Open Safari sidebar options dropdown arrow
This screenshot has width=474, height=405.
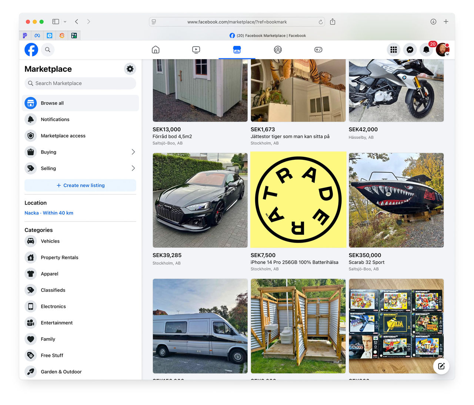(x=65, y=22)
